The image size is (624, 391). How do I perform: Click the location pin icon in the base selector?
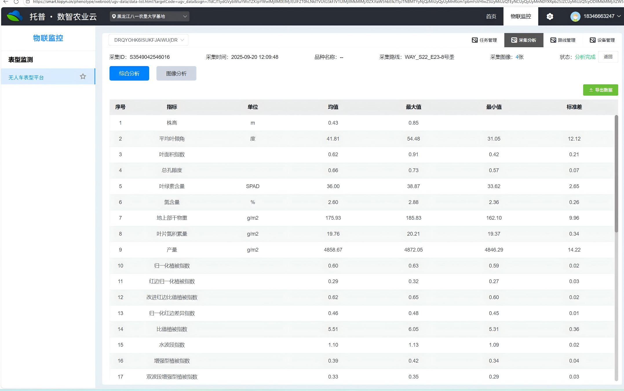coord(114,17)
